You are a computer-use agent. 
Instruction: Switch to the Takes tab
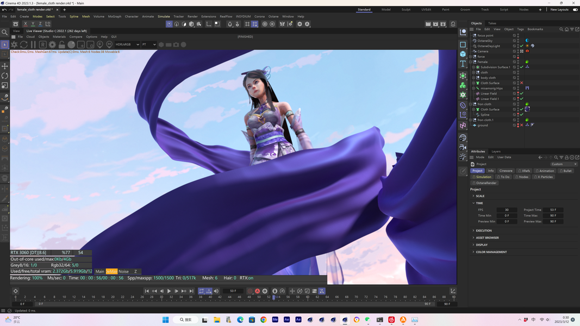(492, 23)
